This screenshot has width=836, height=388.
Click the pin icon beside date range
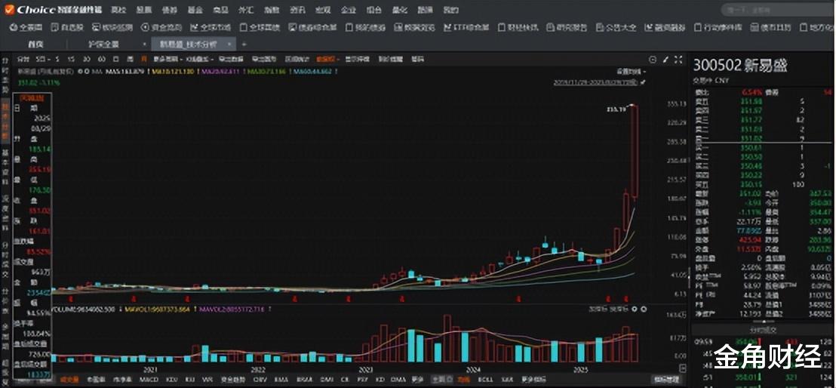pos(643,82)
